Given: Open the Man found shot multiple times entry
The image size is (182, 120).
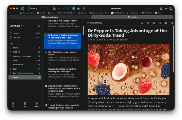Looking at the screenshot, I should 63,93.
